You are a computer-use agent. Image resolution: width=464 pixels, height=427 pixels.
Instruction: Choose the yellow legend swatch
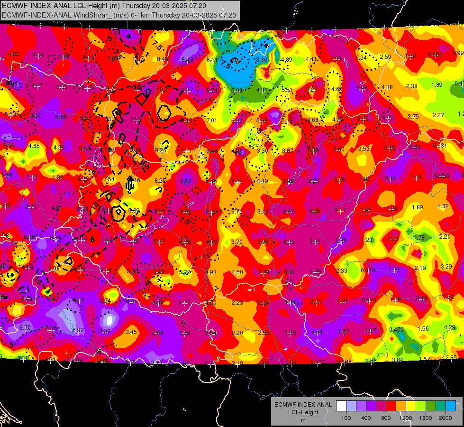click(x=411, y=406)
